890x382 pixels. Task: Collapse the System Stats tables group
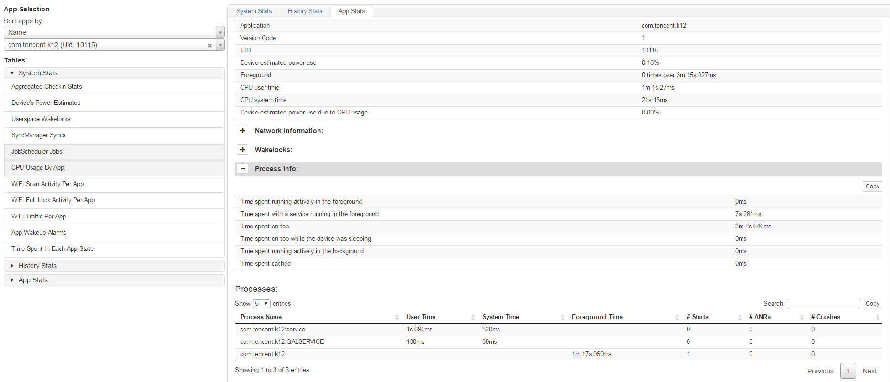point(114,73)
